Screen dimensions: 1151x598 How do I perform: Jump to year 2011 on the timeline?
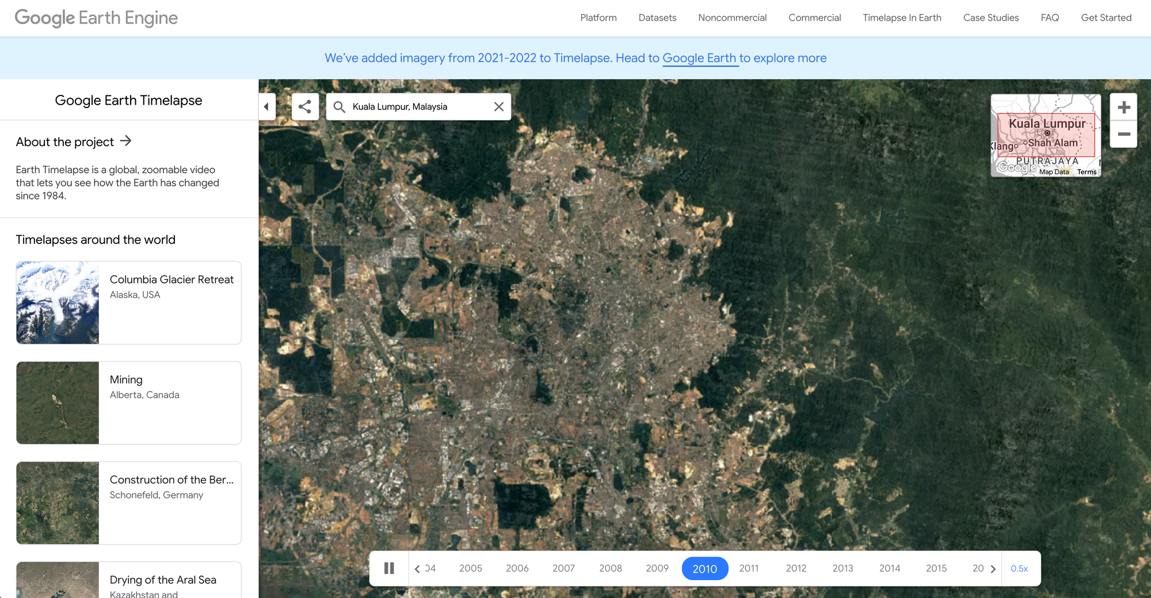[749, 568]
